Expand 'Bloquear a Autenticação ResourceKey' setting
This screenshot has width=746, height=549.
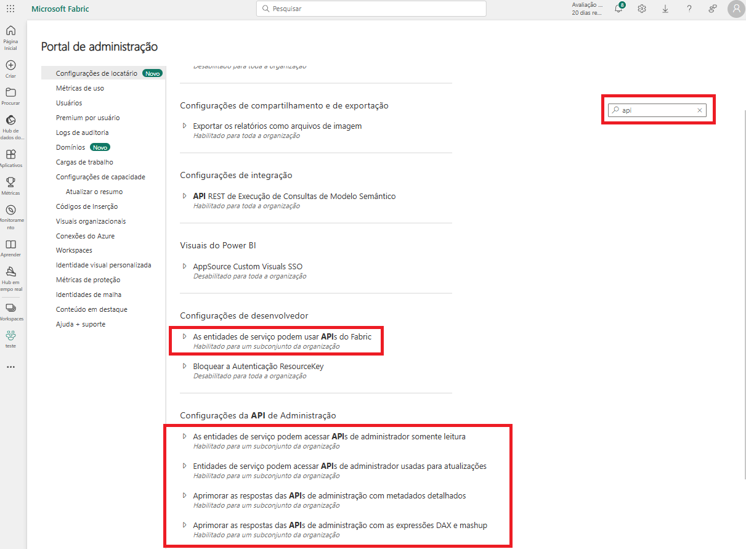(x=184, y=366)
